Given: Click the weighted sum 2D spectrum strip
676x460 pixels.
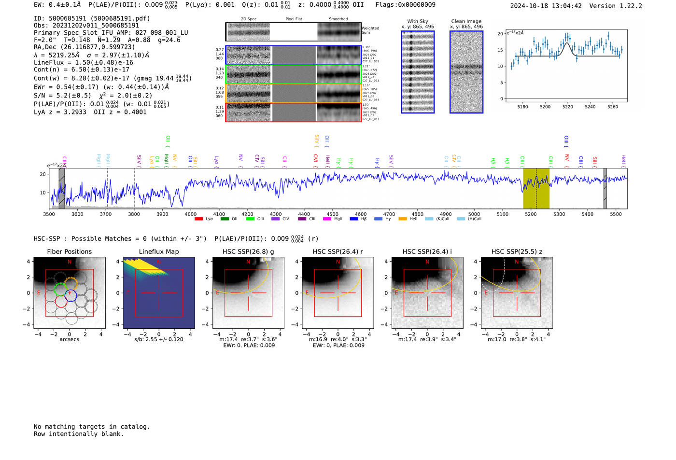Looking at the screenshot, I should pos(293,32).
